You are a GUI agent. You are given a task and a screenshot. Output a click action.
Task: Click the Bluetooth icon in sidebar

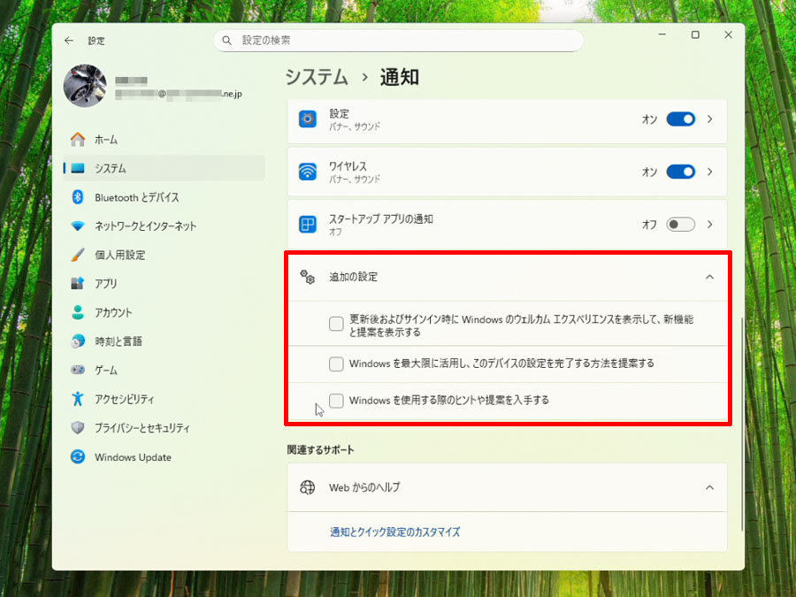[78, 197]
